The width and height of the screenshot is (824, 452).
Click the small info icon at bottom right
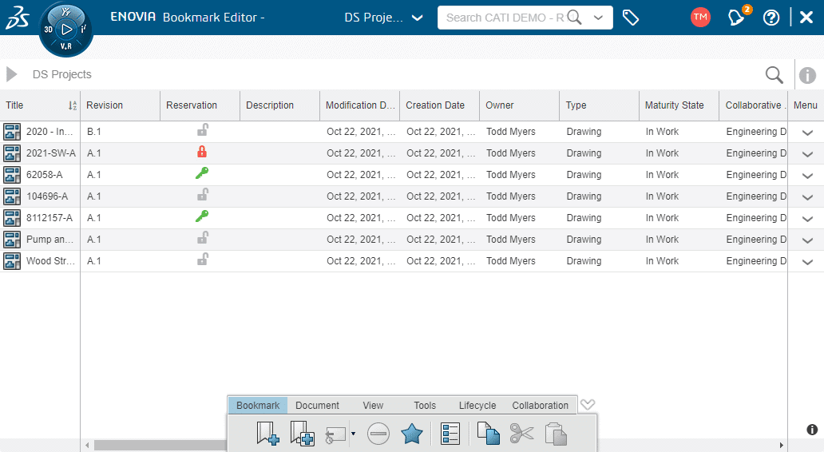tap(812, 430)
